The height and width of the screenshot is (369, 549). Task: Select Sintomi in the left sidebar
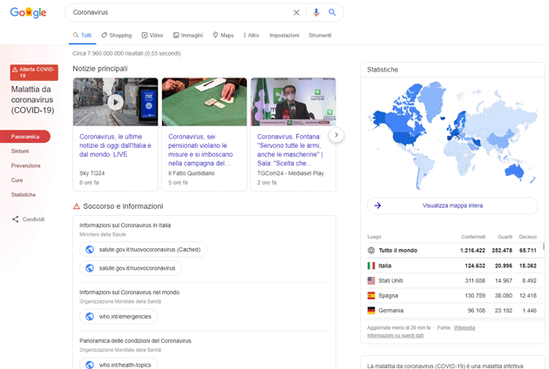point(20,151)
